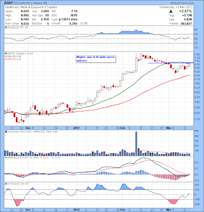Click the date Wednesday 14-Mar-2012

(x=176, y=7)
